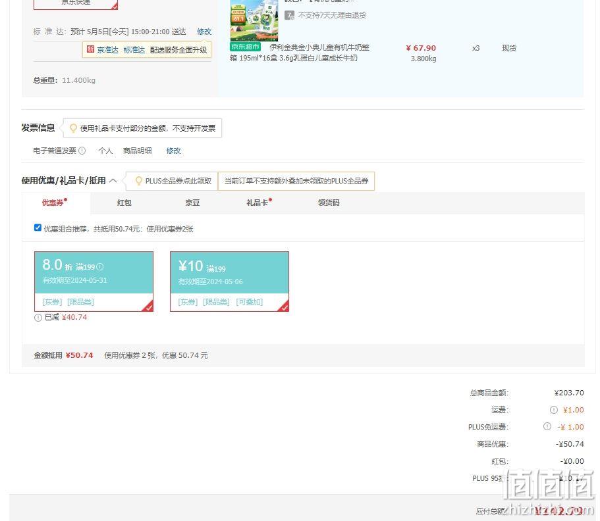Click the lightbulb icon beside 发票信息
The height and width of the screenshot is (521, 600).
tap(73, 128)
